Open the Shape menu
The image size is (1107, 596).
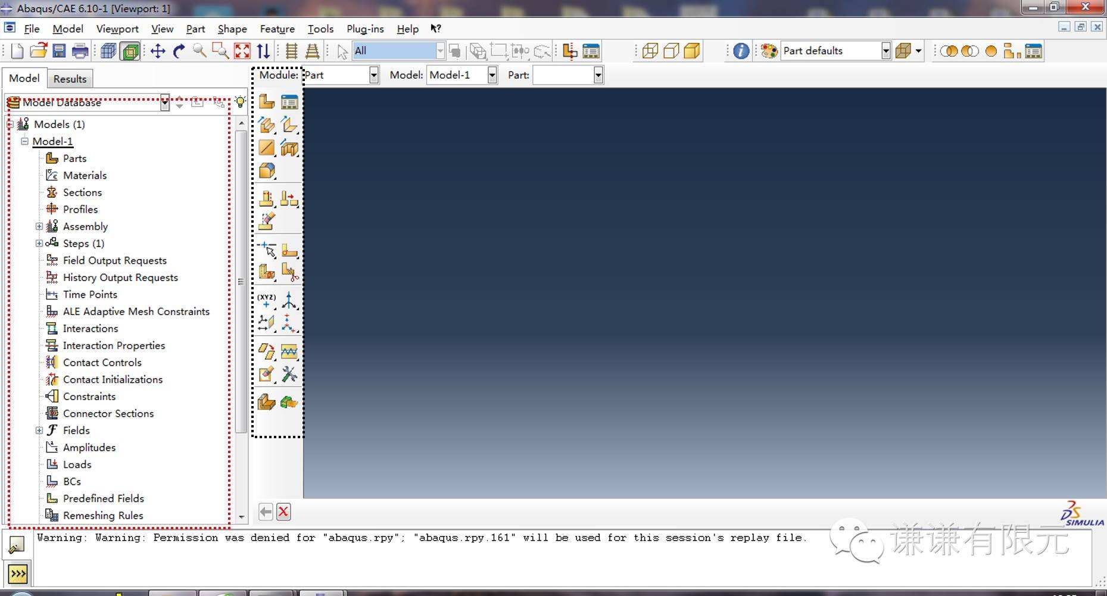pyautogui.click(x=232, y=29)
